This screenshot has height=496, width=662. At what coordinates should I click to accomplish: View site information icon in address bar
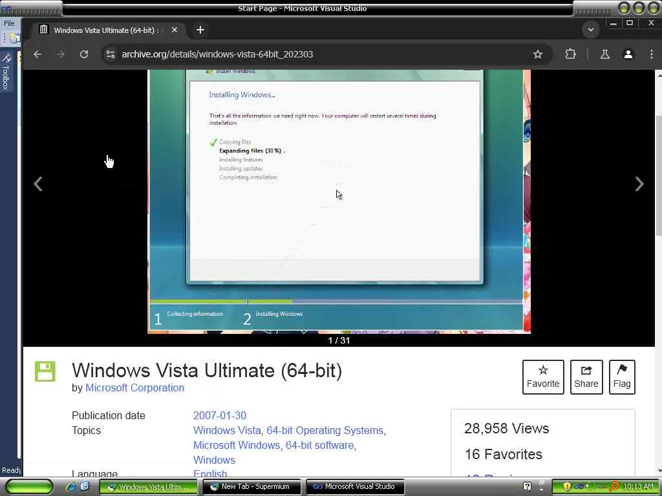(x=111, y=54)
